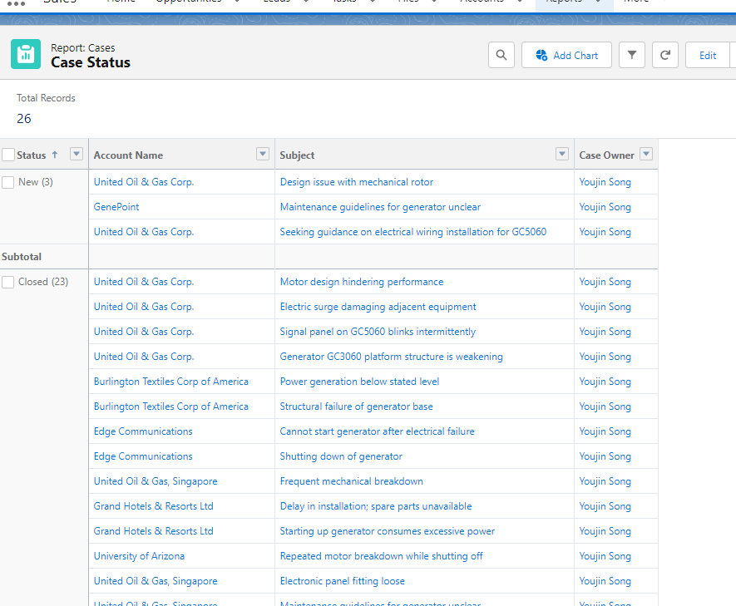This screenshot has width=736, height=606.
Task: Open 'Shutting down of generator' case
Action: [x=341, y=456]
